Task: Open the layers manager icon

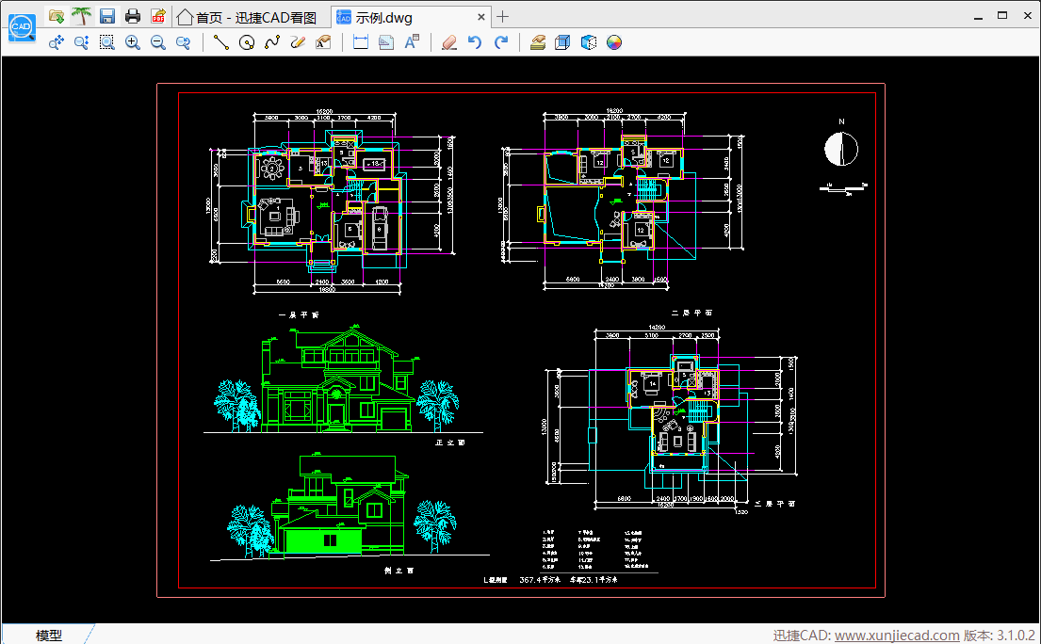Action: 538,42
